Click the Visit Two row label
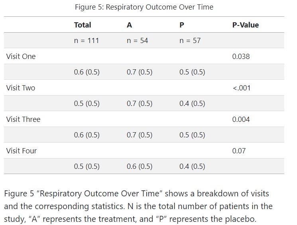Screen dimensions: 297x225 click(21, 88)
